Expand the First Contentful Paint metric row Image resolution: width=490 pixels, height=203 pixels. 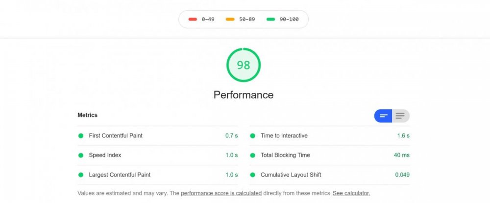click(x=116, y=135)
